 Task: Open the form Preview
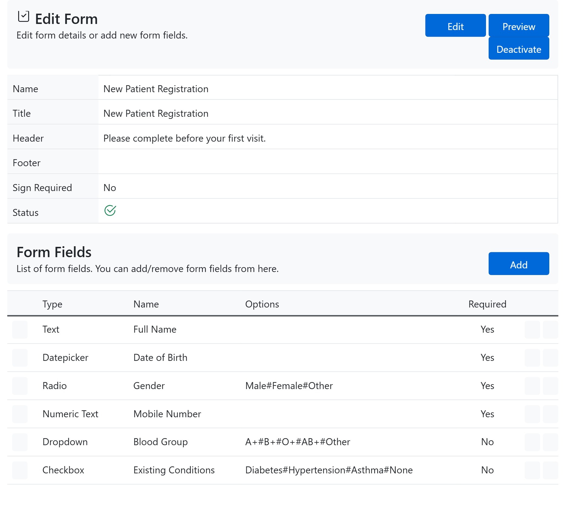click(518, 25)
